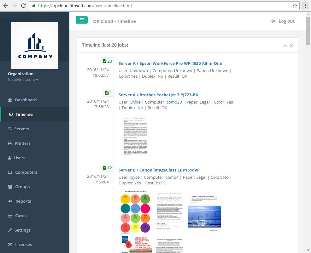Open computer comp4 link
The image size is (311, 253).
click(x=172, y=177)
